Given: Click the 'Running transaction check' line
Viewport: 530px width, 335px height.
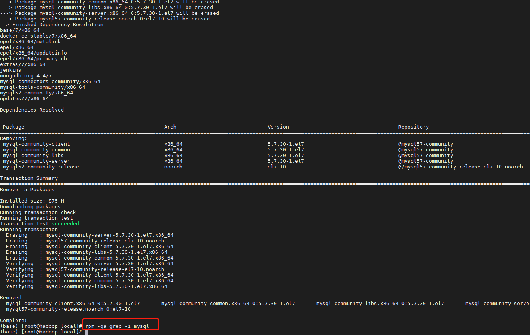Looking at the screenshot, I should (x=38, y=212).
